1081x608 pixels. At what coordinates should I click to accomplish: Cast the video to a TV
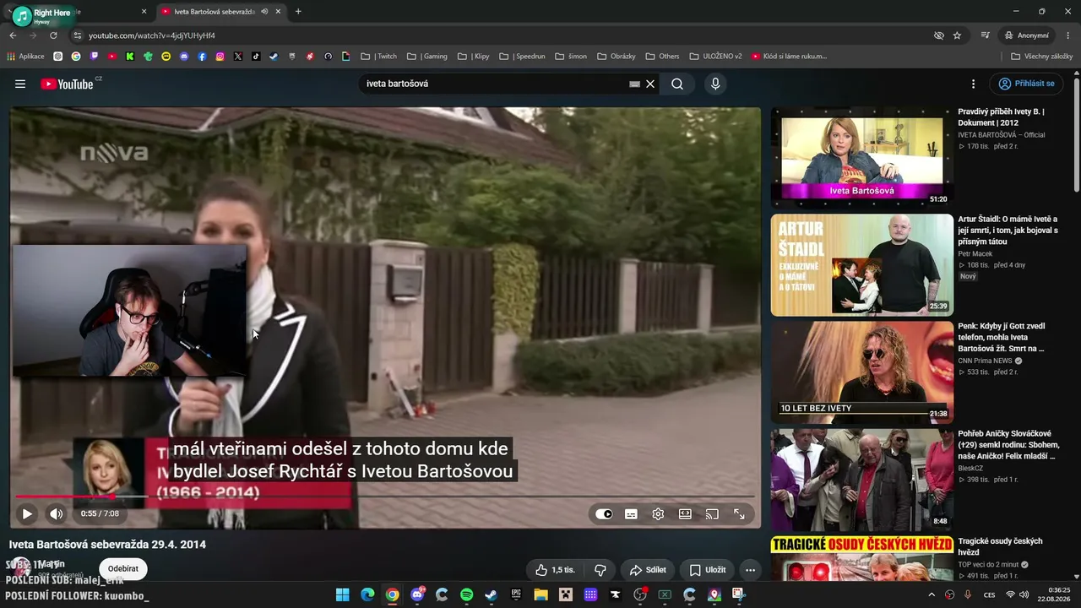point(712,513)
